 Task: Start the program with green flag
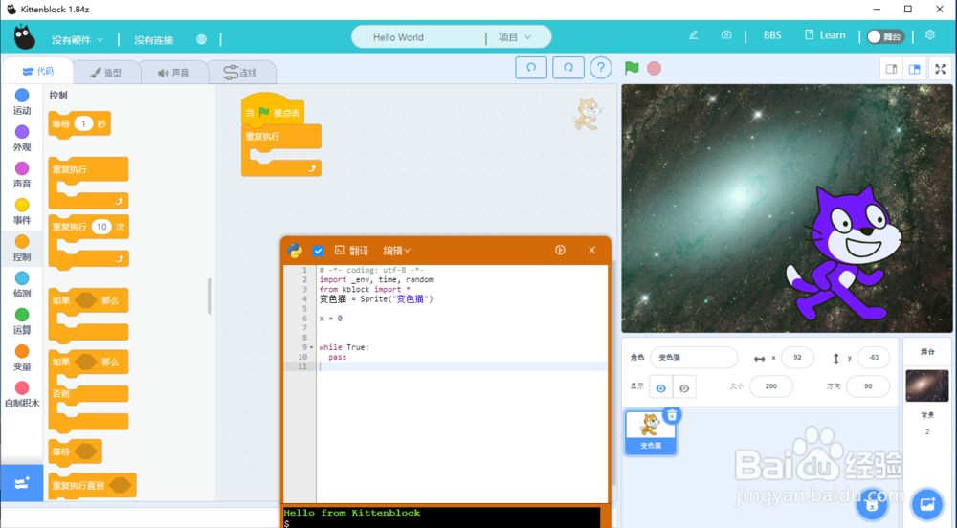pos(632,68)
